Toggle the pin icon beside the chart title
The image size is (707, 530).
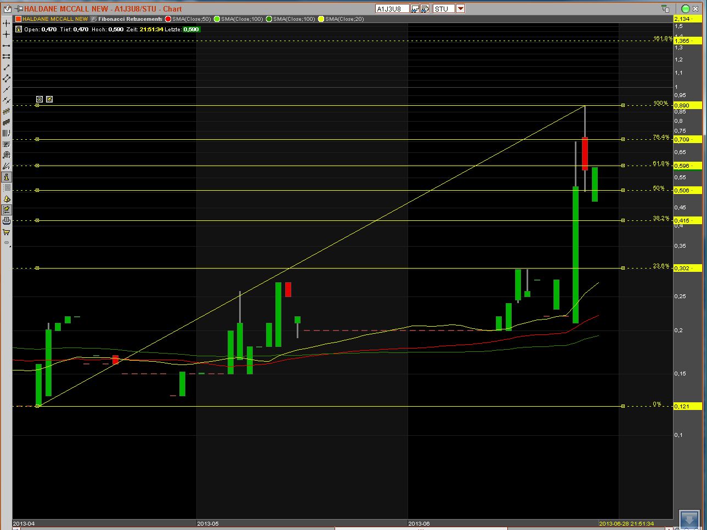[x=18, y=9]
